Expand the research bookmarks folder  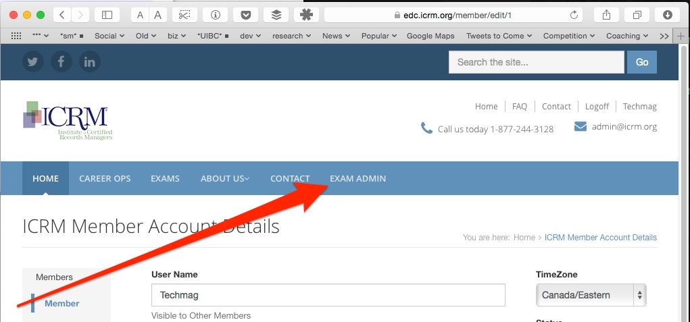click(x=292, y=36)
